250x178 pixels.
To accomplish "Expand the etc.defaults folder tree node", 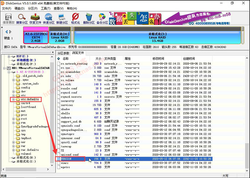I will pos(14,99).
